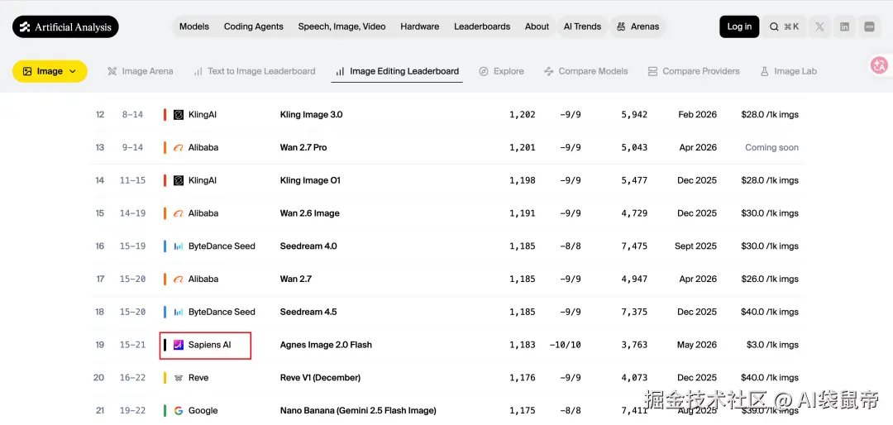Open the Wan 2.7 Pro model link
Screen dimensions: 893x425
[303, 147]
